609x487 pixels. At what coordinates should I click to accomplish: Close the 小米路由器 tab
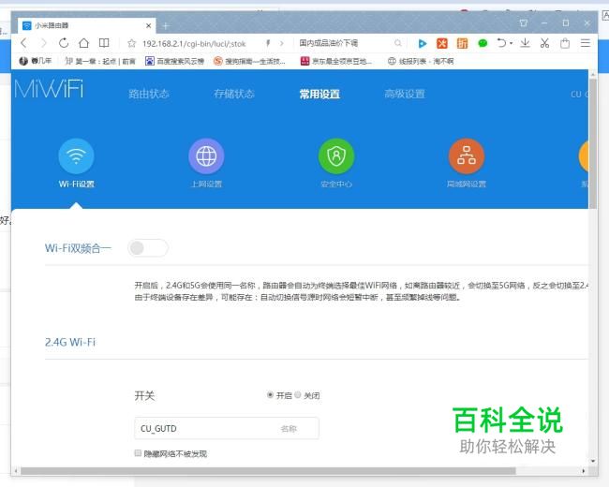point(148,25)
